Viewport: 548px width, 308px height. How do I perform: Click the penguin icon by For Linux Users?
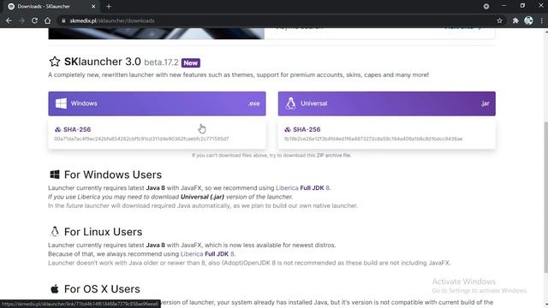(55, 232)
